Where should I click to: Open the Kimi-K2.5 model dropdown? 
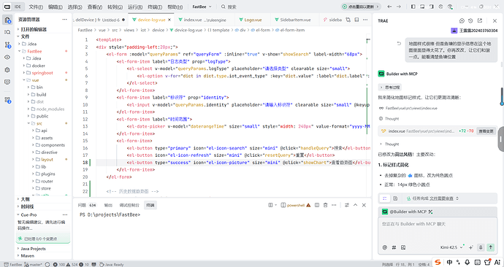tap(451, 247)
